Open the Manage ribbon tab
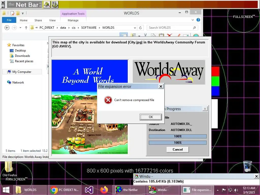This screenshot has height=195, width=260. tap(73, 20)
